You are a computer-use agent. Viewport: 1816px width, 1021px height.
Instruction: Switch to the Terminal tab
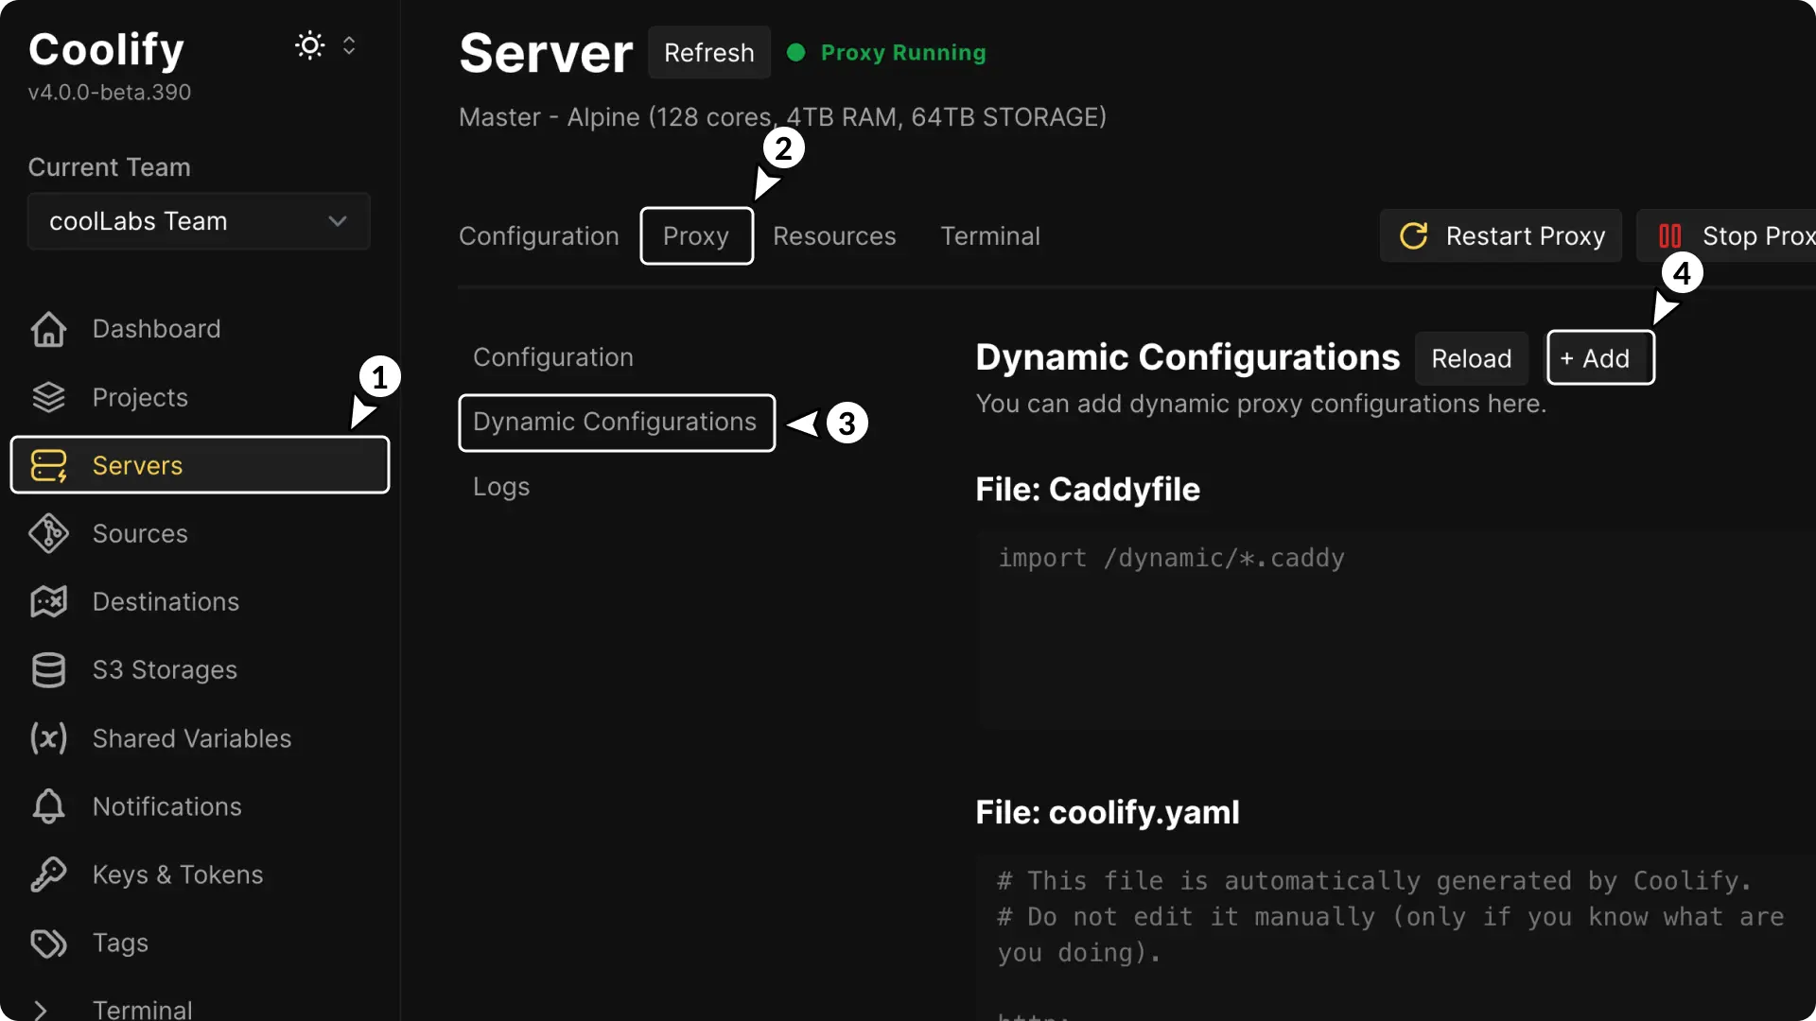click(x=990, y=236)
